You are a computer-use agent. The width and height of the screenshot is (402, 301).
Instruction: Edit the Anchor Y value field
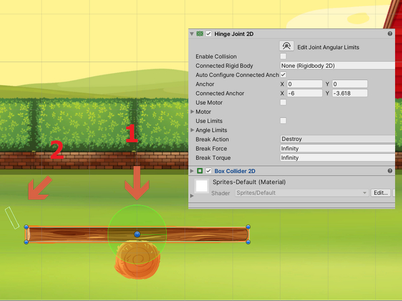coord(350,84)
